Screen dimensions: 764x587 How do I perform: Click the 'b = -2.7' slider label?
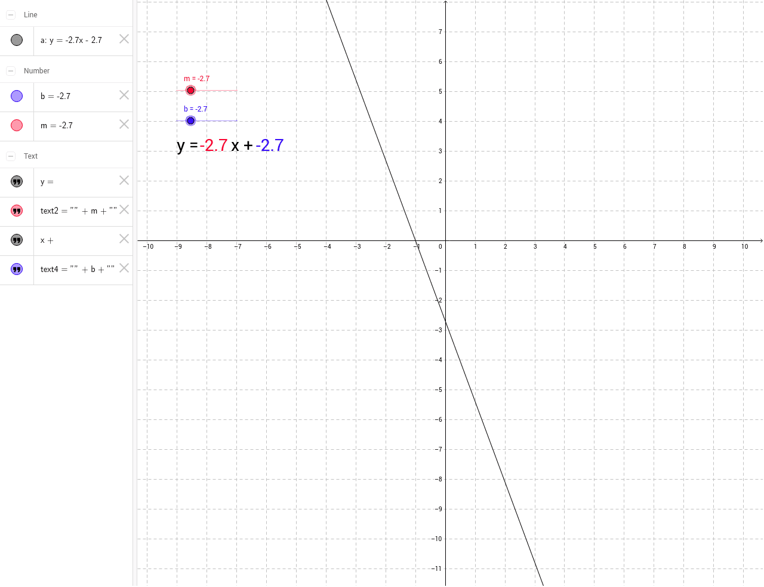[x=196, y=109]
